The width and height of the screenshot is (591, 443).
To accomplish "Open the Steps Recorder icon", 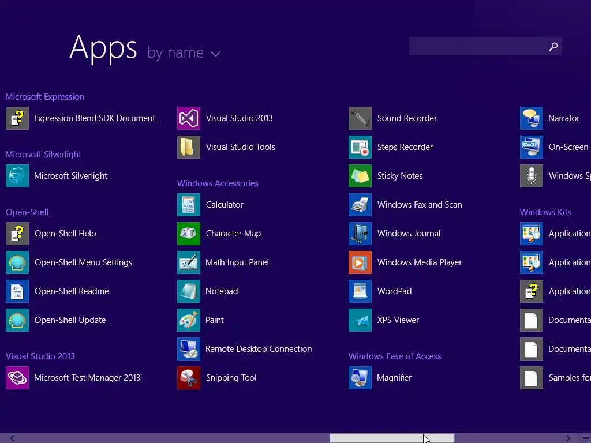I will coord(360,147).
